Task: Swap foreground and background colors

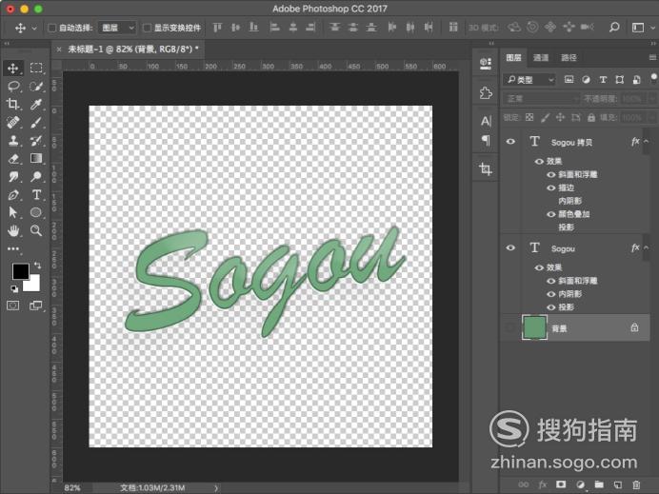Action: pyautogui.click(x=37, y=265)
